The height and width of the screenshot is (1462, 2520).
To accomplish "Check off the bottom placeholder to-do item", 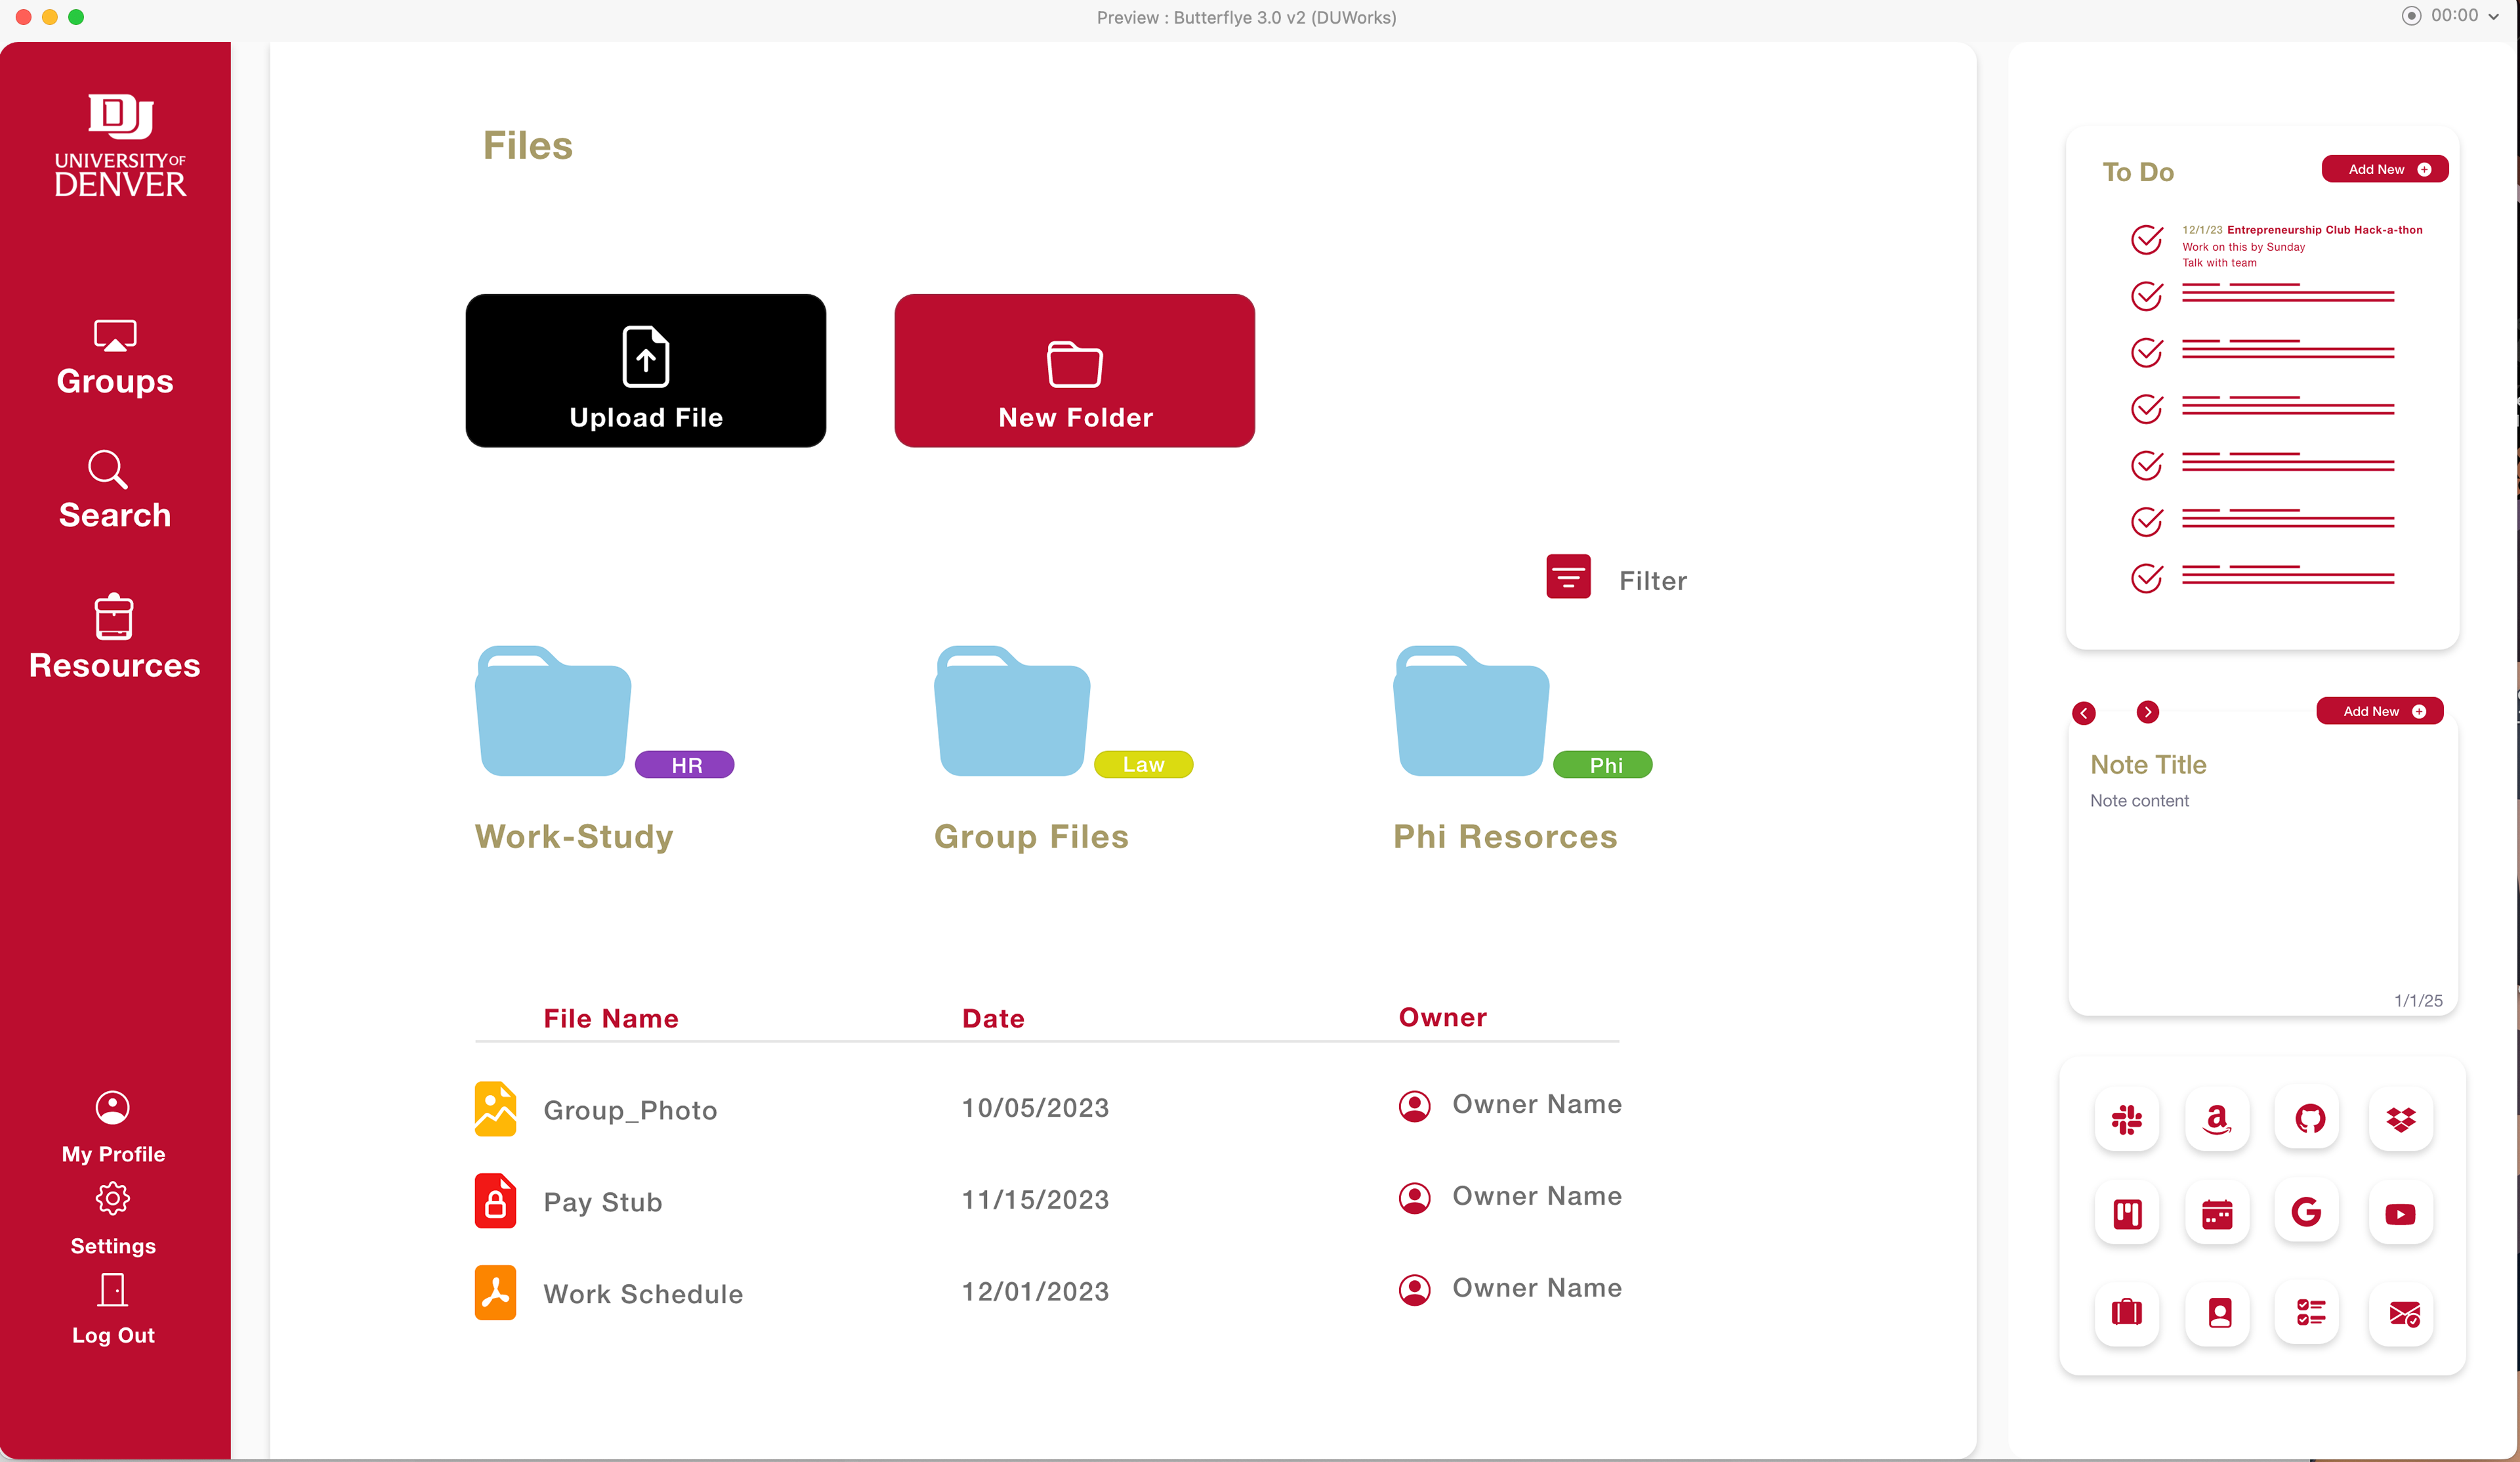I will pos(2147,578).
